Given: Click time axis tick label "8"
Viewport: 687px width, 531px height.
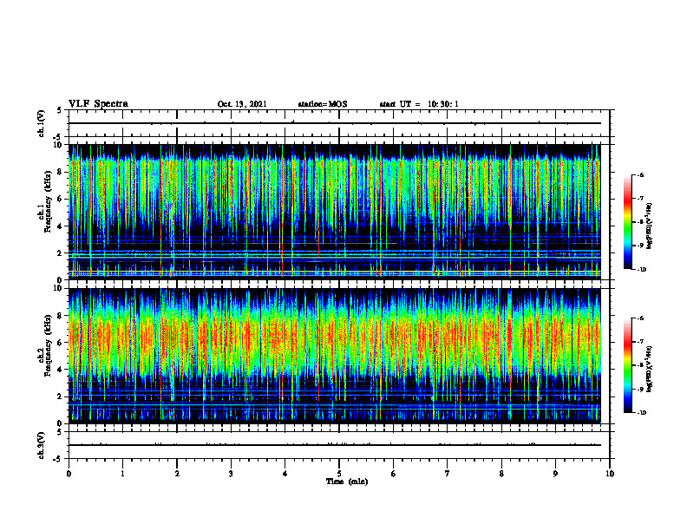Looking at the screenshot, I should [x=501, y=474].
